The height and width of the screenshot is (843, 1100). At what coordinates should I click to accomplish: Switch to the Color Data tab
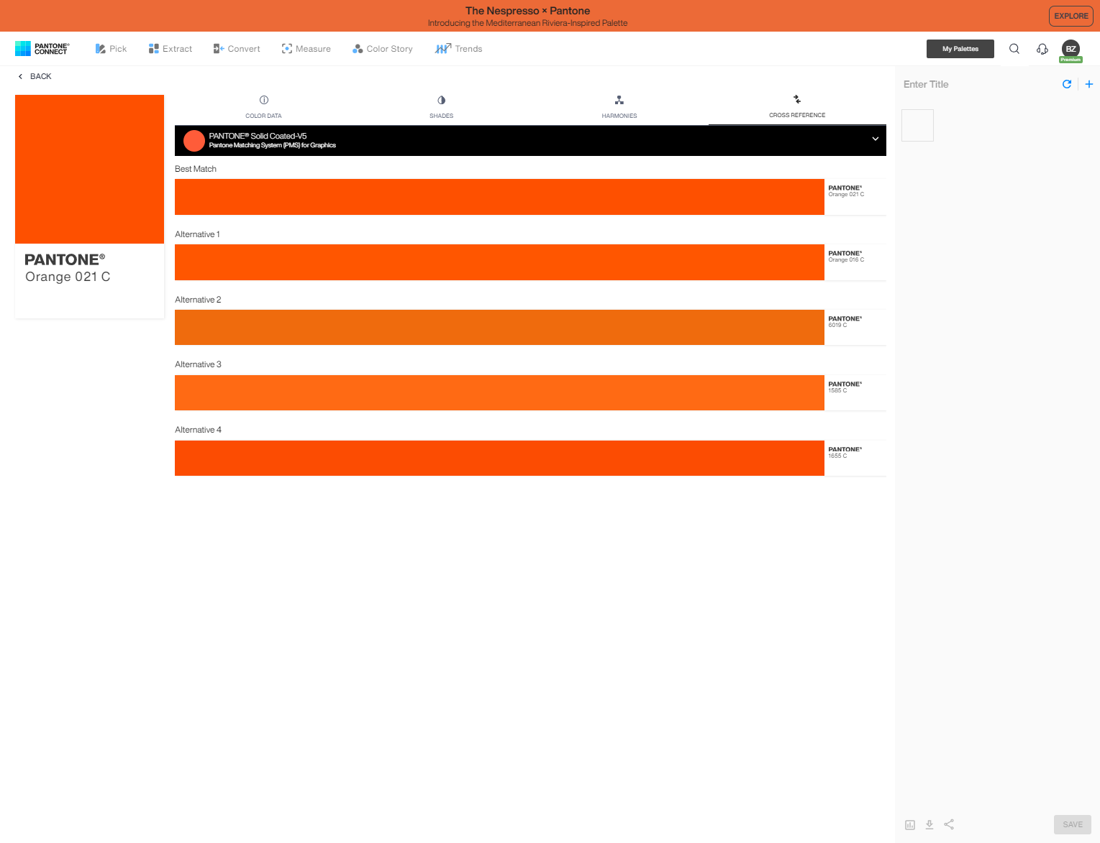point(263,106)
